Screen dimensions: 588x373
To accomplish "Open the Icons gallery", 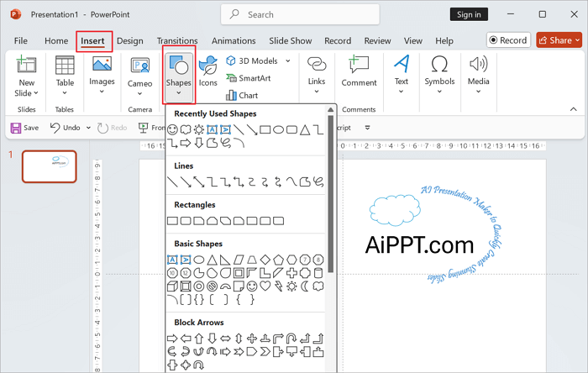I will coord(207,71).
